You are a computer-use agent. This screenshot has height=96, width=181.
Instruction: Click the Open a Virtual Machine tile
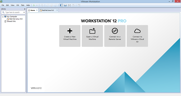click(x=92, y=36)
